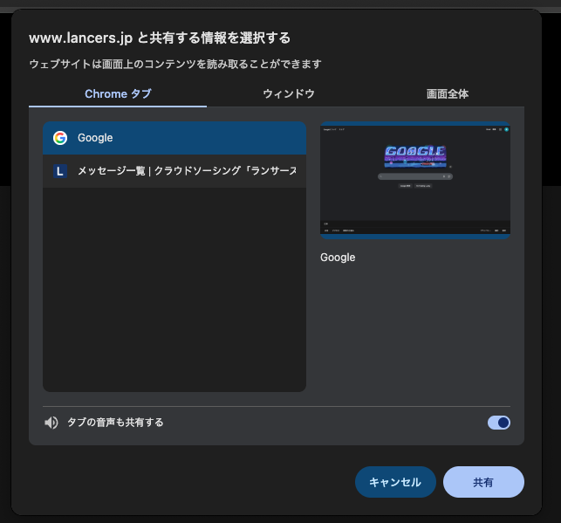This screenshot has width=561, height=523.
Task: Open the 画面全体 tab
Action: click(448, 93)
